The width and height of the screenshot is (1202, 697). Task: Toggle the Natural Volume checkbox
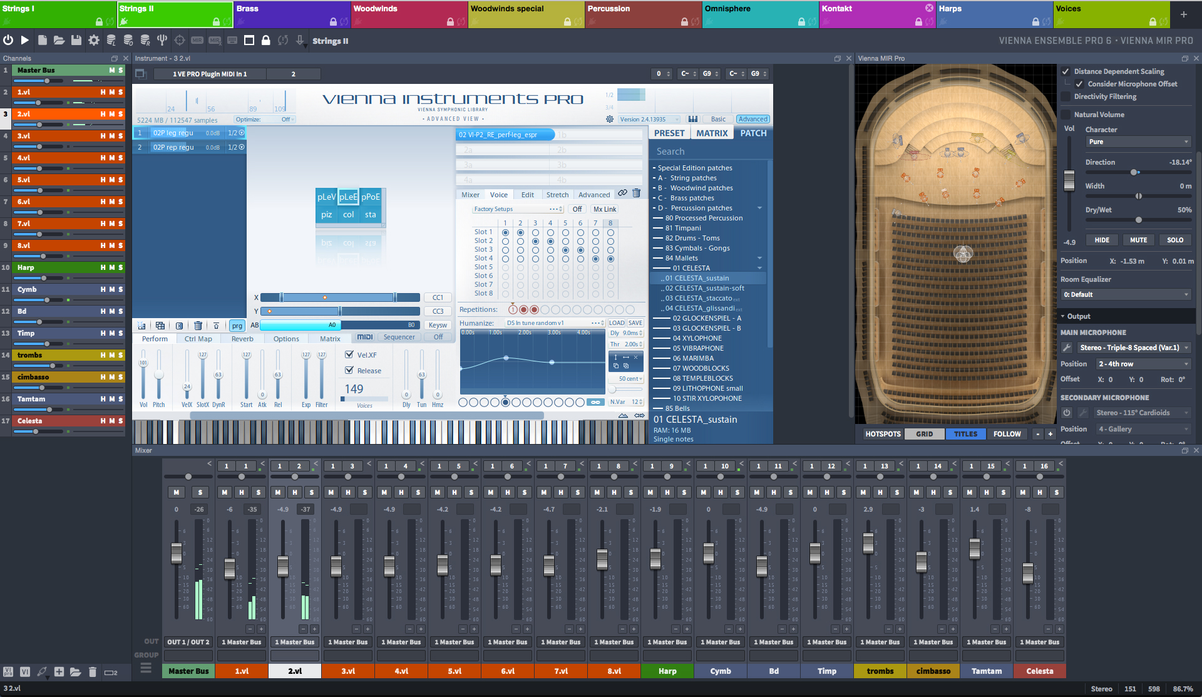[1066, 115]
